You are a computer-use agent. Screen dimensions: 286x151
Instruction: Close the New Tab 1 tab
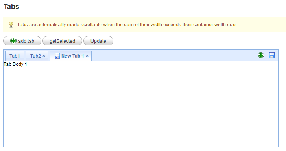(87, 56)
